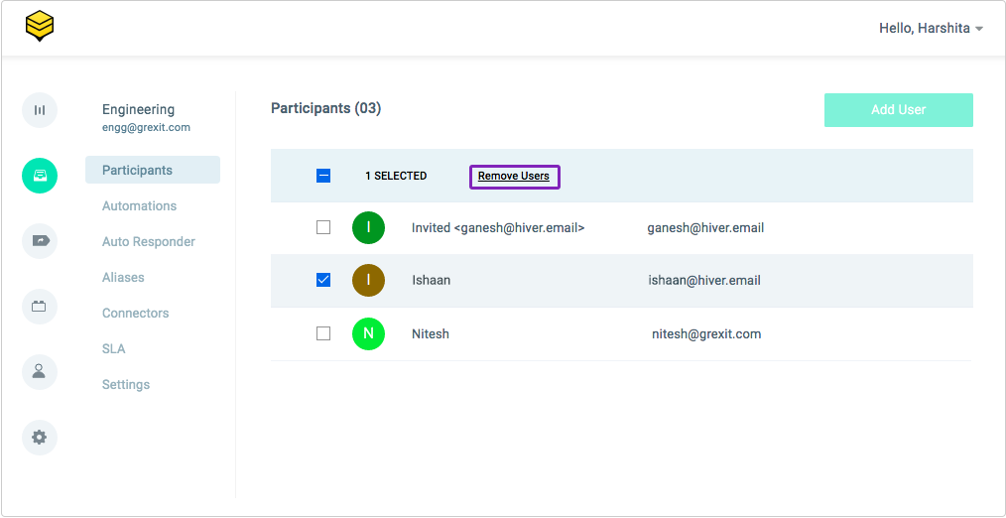The height and width of the screenshot is (518, 1006).
Task: Click the ishaan@hiver.email email cell
Action: (703, 281)
